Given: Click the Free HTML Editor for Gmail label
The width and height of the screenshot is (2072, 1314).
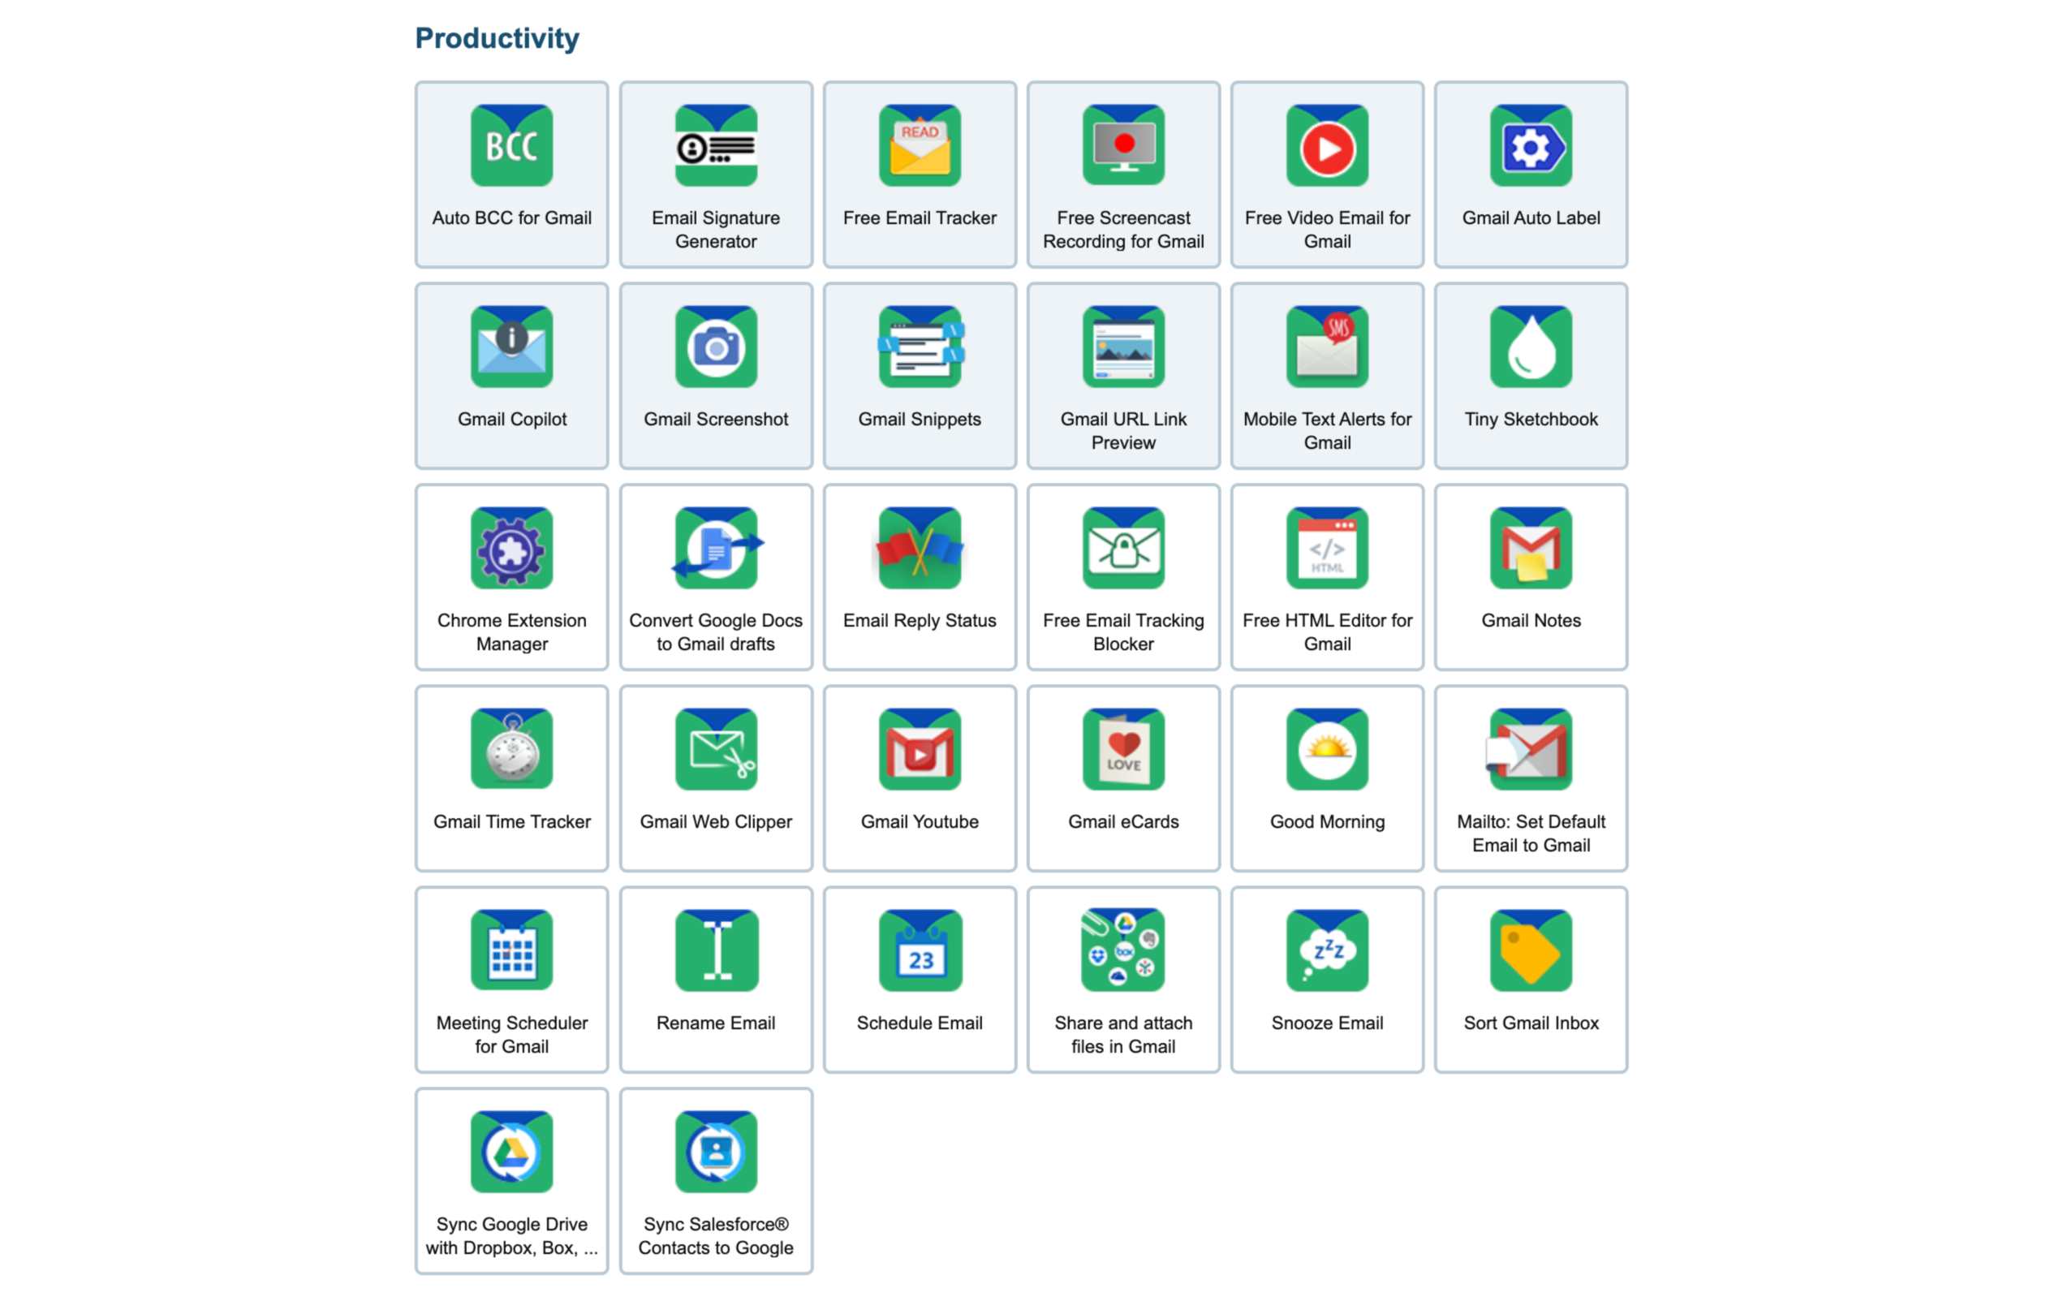Looking at the screenshot, I should click(x=1326, y=632).
